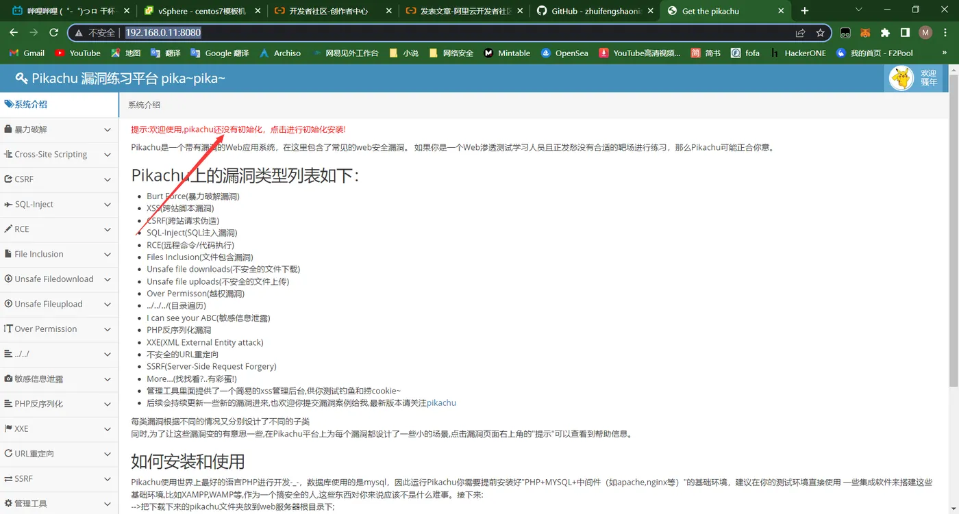
Task: Open the 网易见外工作台 bookmark
Action: tap(345, 53)
